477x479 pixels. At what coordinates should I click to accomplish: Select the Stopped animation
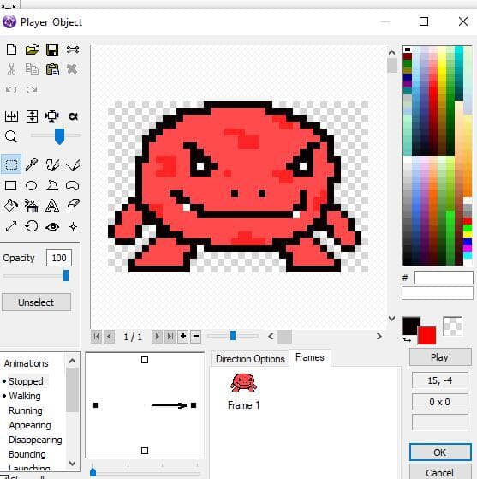pos(26,381)
